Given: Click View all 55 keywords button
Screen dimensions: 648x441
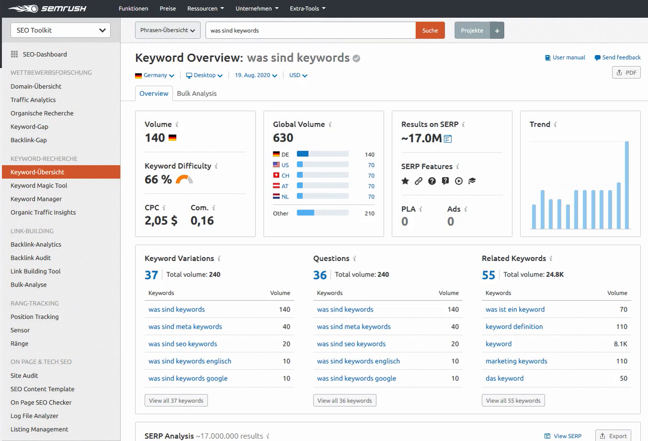Looking at the screenshot, I should click(513, 401).
